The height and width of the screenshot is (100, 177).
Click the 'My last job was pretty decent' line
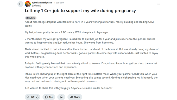[x=67, y=32]
